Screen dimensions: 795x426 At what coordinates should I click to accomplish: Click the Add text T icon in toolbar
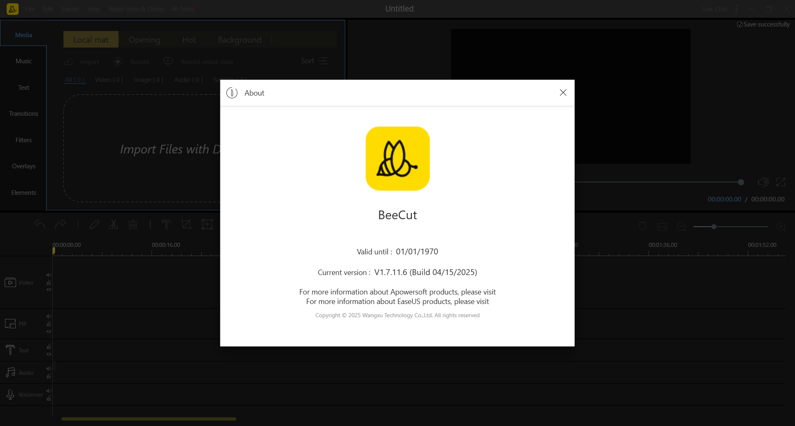pos(166,225)
